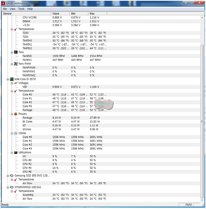The width and height of the screenshot is (206, 209).
Task: Collapse the Samsung SSD 850 EVO node
Action: (x=8, y=176)
